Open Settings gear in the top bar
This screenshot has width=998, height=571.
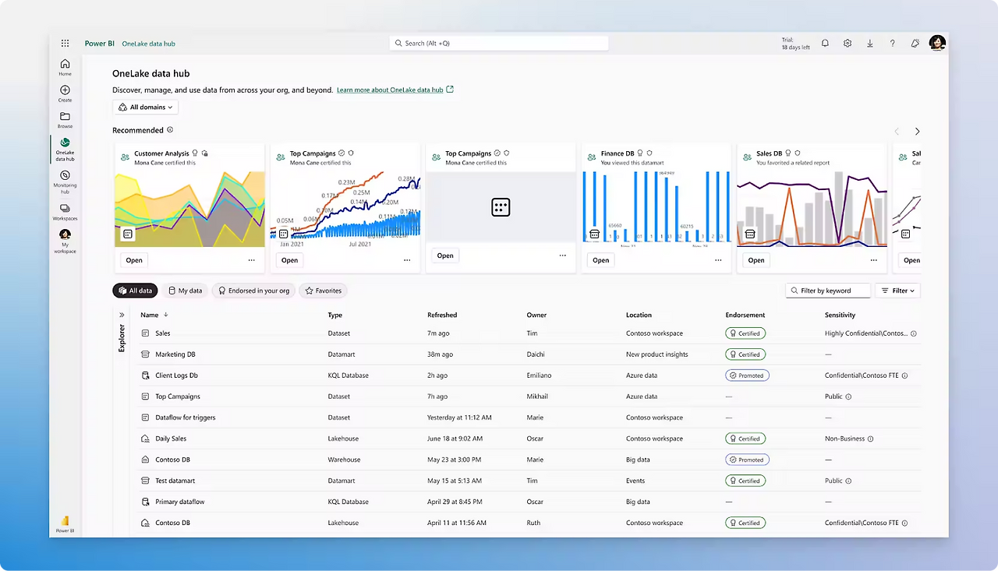pyautogui.click(x=848, y=44)
